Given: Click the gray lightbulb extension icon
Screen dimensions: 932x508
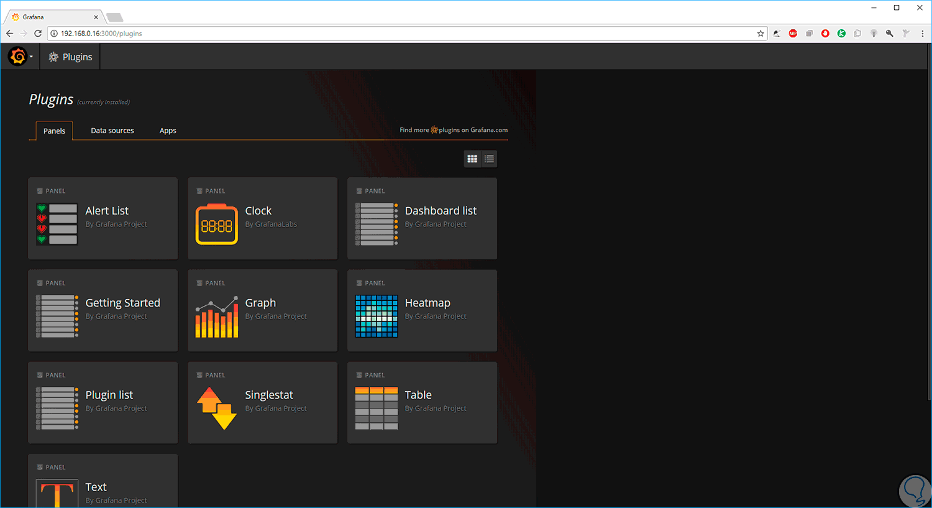Looking at the screenshot, I should [x=874, y=34].
